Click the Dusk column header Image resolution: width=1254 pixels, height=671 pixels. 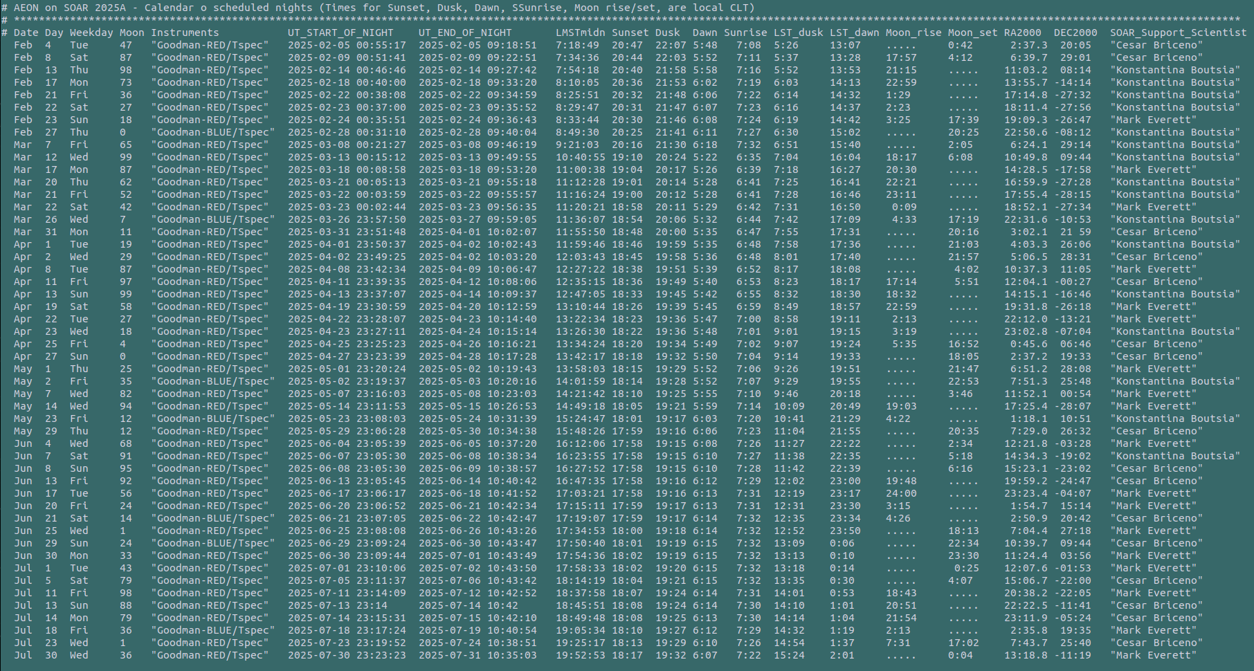668,33
